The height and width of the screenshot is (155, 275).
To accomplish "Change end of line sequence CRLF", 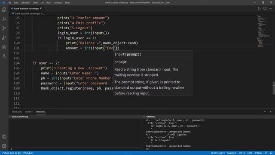I will [x=250, y=153].
